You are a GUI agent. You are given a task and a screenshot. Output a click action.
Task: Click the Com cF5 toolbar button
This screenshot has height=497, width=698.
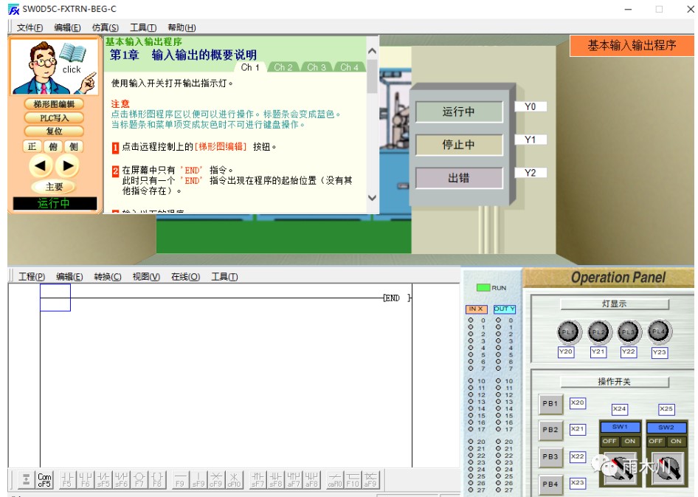point(44,479)
